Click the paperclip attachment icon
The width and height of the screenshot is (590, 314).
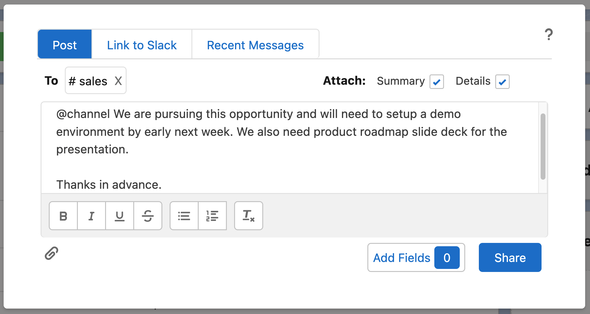coord(51,253)
